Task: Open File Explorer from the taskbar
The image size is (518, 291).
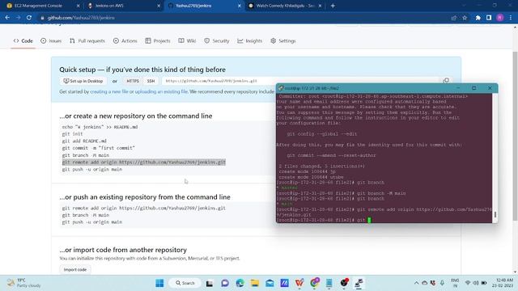Action: click(x=255, y=283)
